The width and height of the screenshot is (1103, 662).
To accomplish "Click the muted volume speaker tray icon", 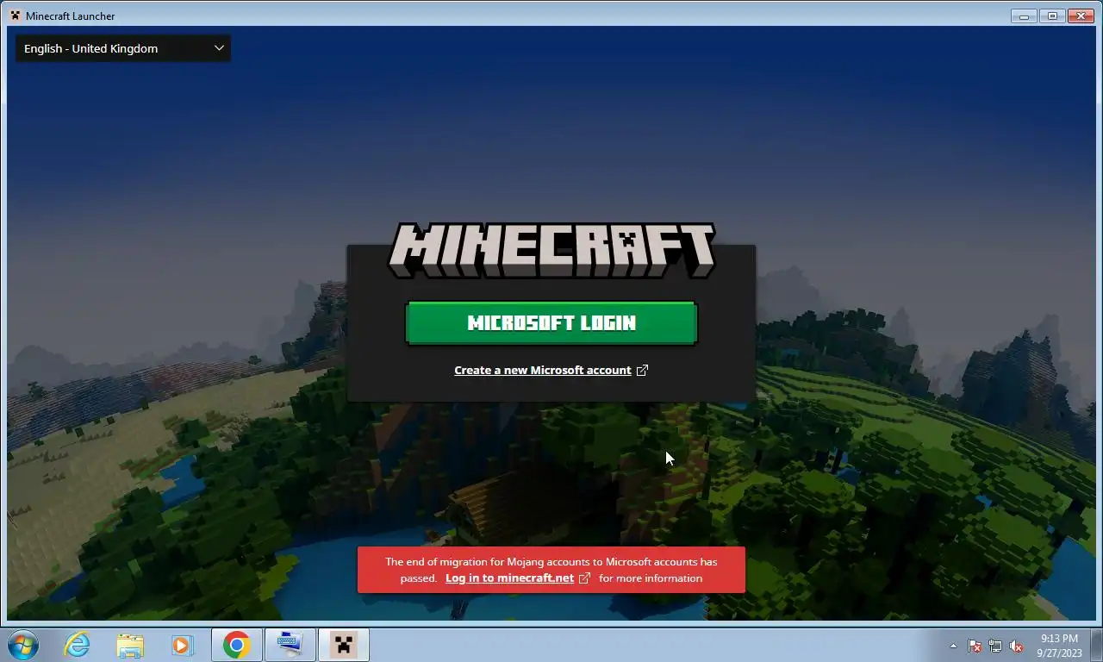I will (x=1016, y=646).
